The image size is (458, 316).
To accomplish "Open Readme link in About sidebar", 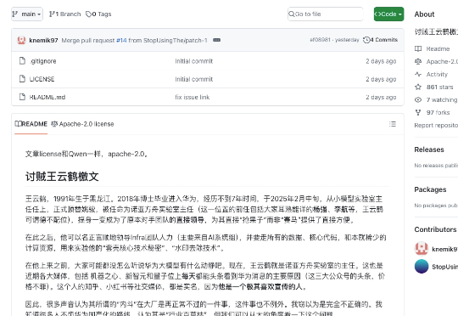I will pos(438,49).
